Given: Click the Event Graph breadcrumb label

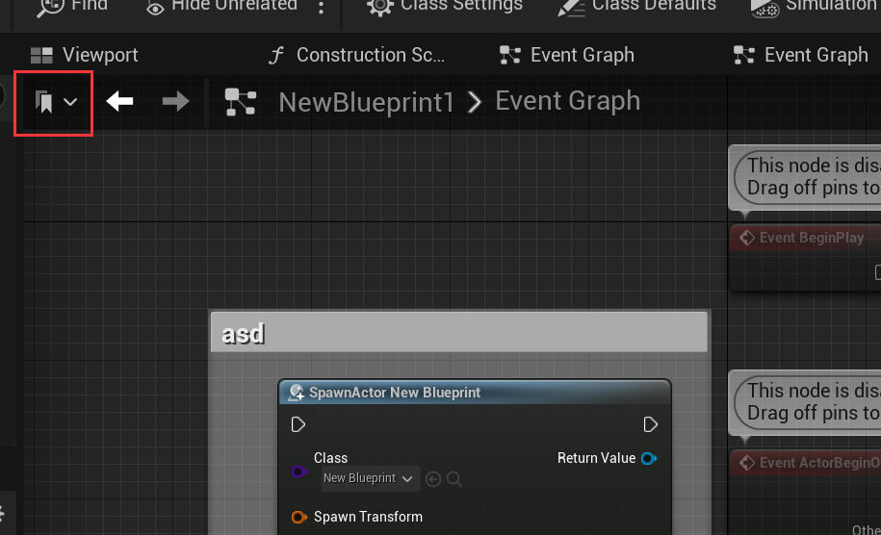Looking at the screenshot, I should pos(567,102).
